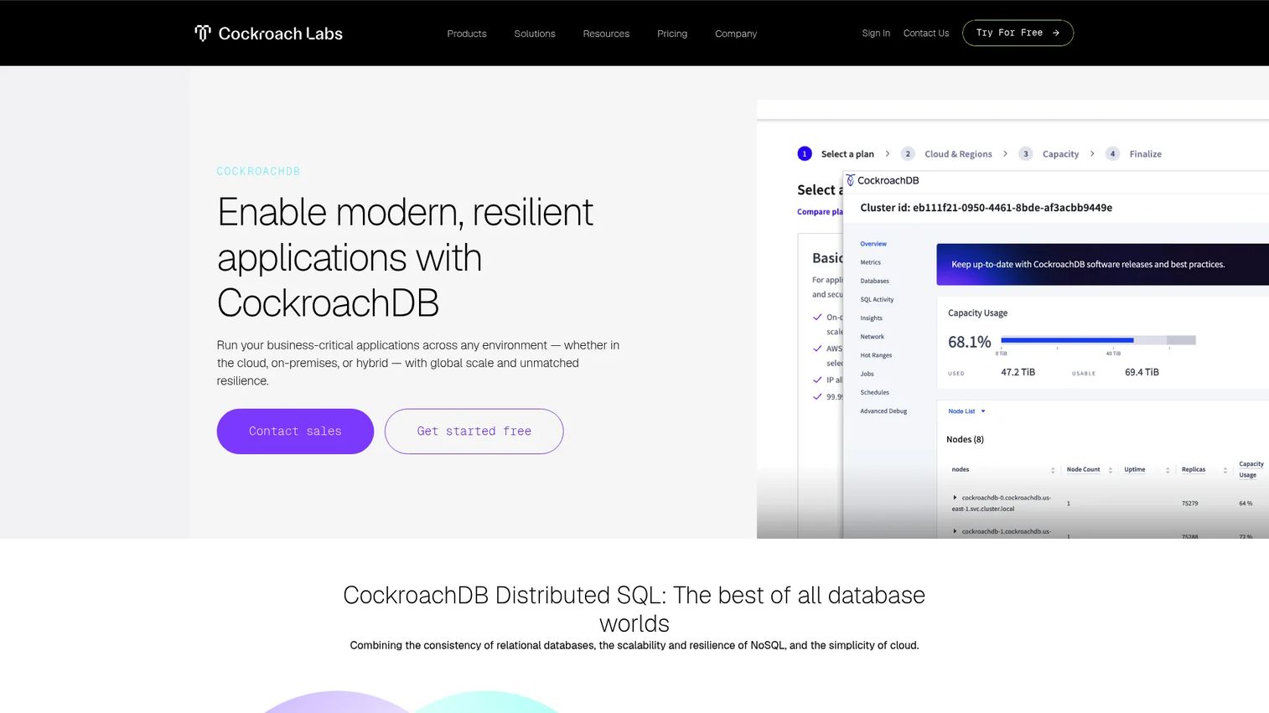Image resolution: width=1269 pixels, height=713 pixels.
Task: Select the Finalize step
Action: click(1134, 154)
